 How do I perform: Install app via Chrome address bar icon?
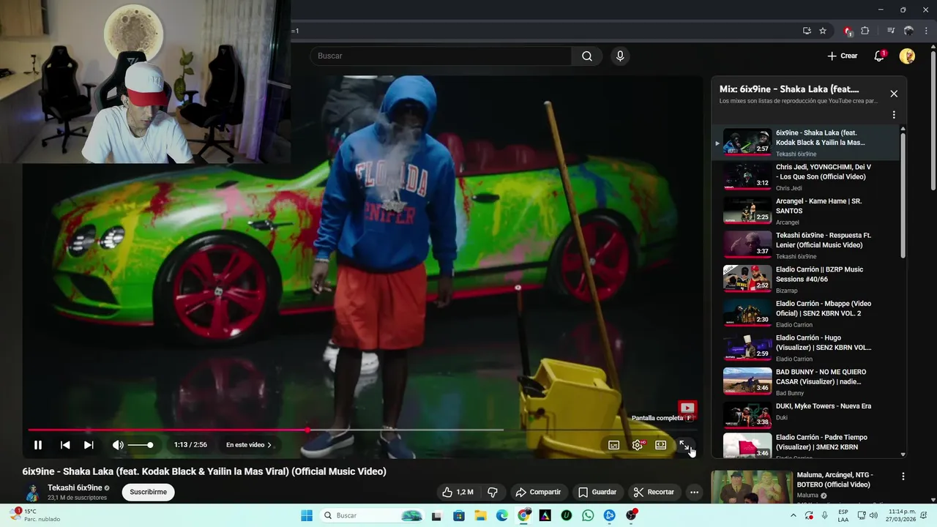pos(807,31)
